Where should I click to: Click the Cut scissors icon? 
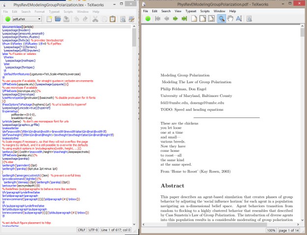click(96, 19)
